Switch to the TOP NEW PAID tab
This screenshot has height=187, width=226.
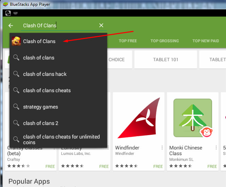(206, 41)
